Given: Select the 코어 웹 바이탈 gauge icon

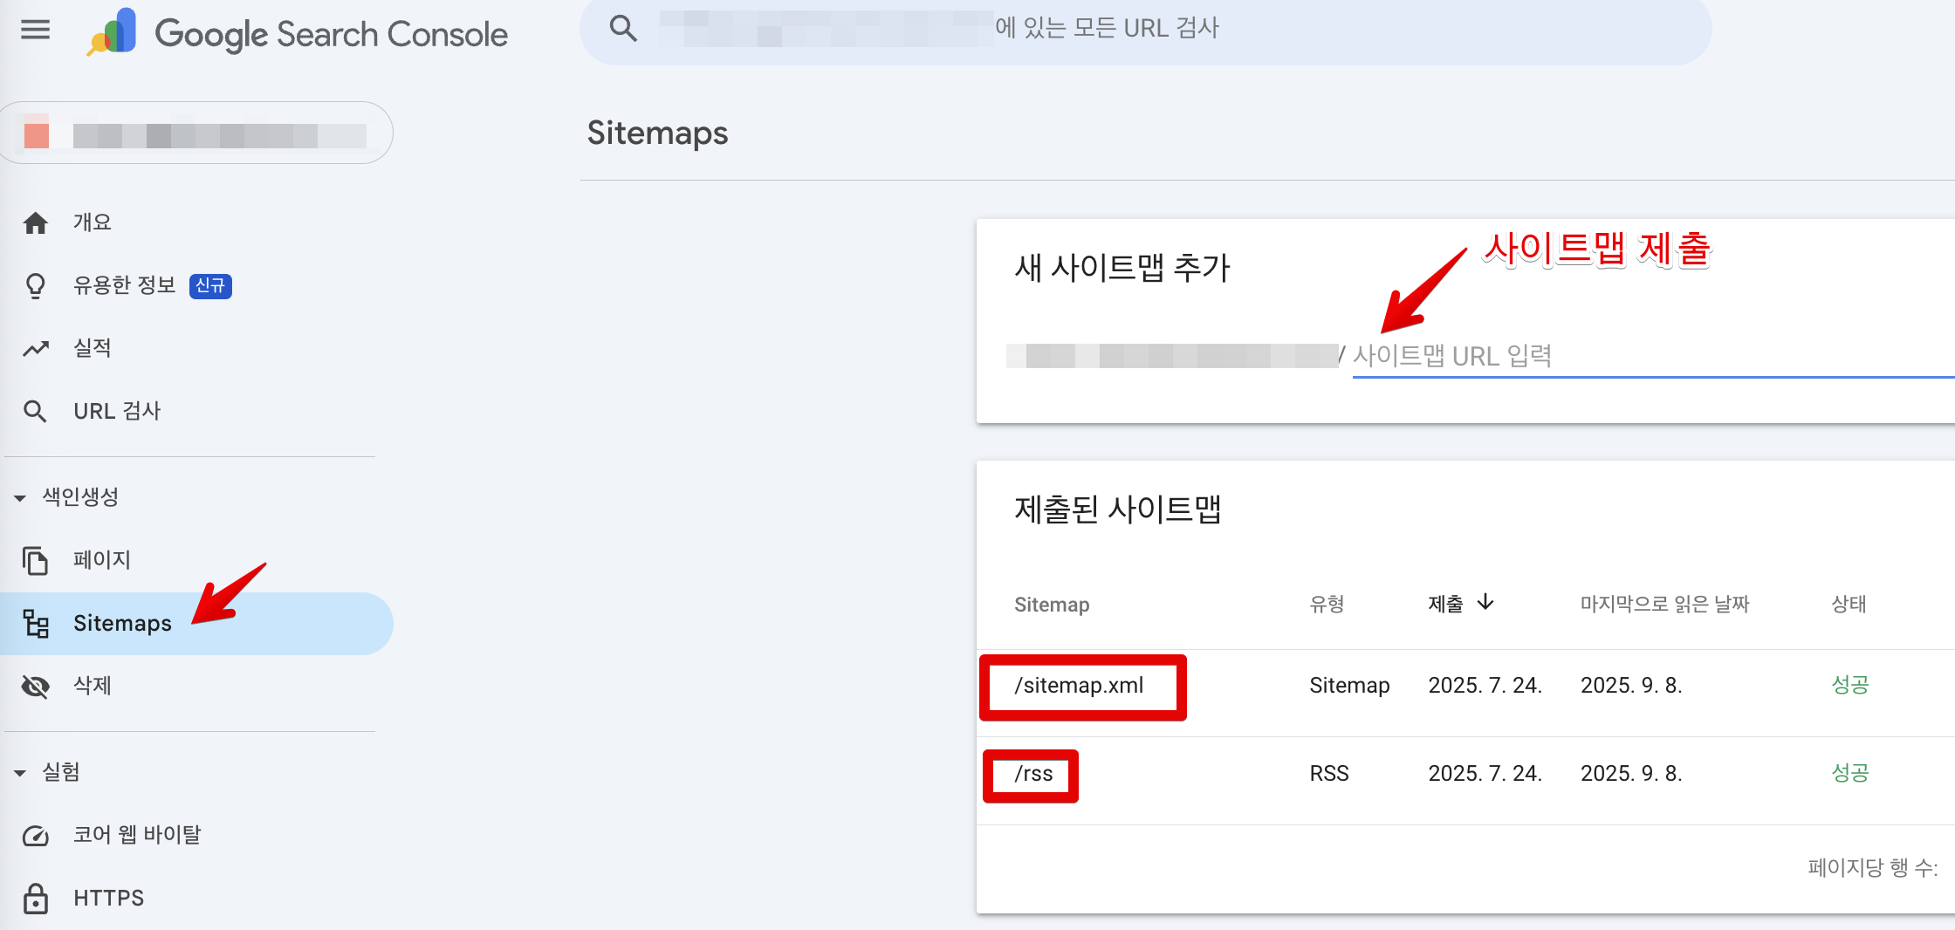Looking at the screenshot, I should pyautogui.click(x=37, y=834).
